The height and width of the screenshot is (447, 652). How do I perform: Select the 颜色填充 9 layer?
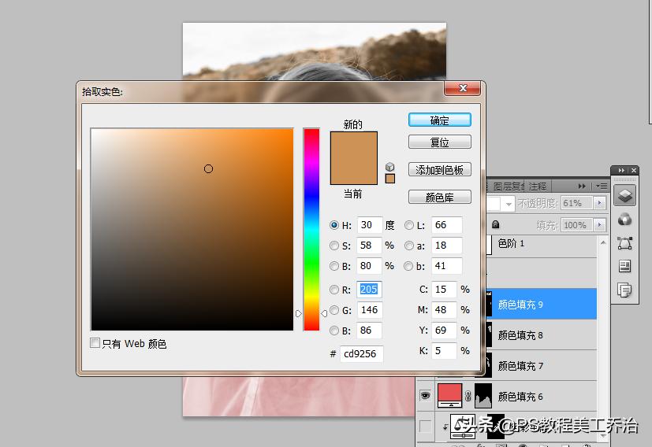point(541,305)
